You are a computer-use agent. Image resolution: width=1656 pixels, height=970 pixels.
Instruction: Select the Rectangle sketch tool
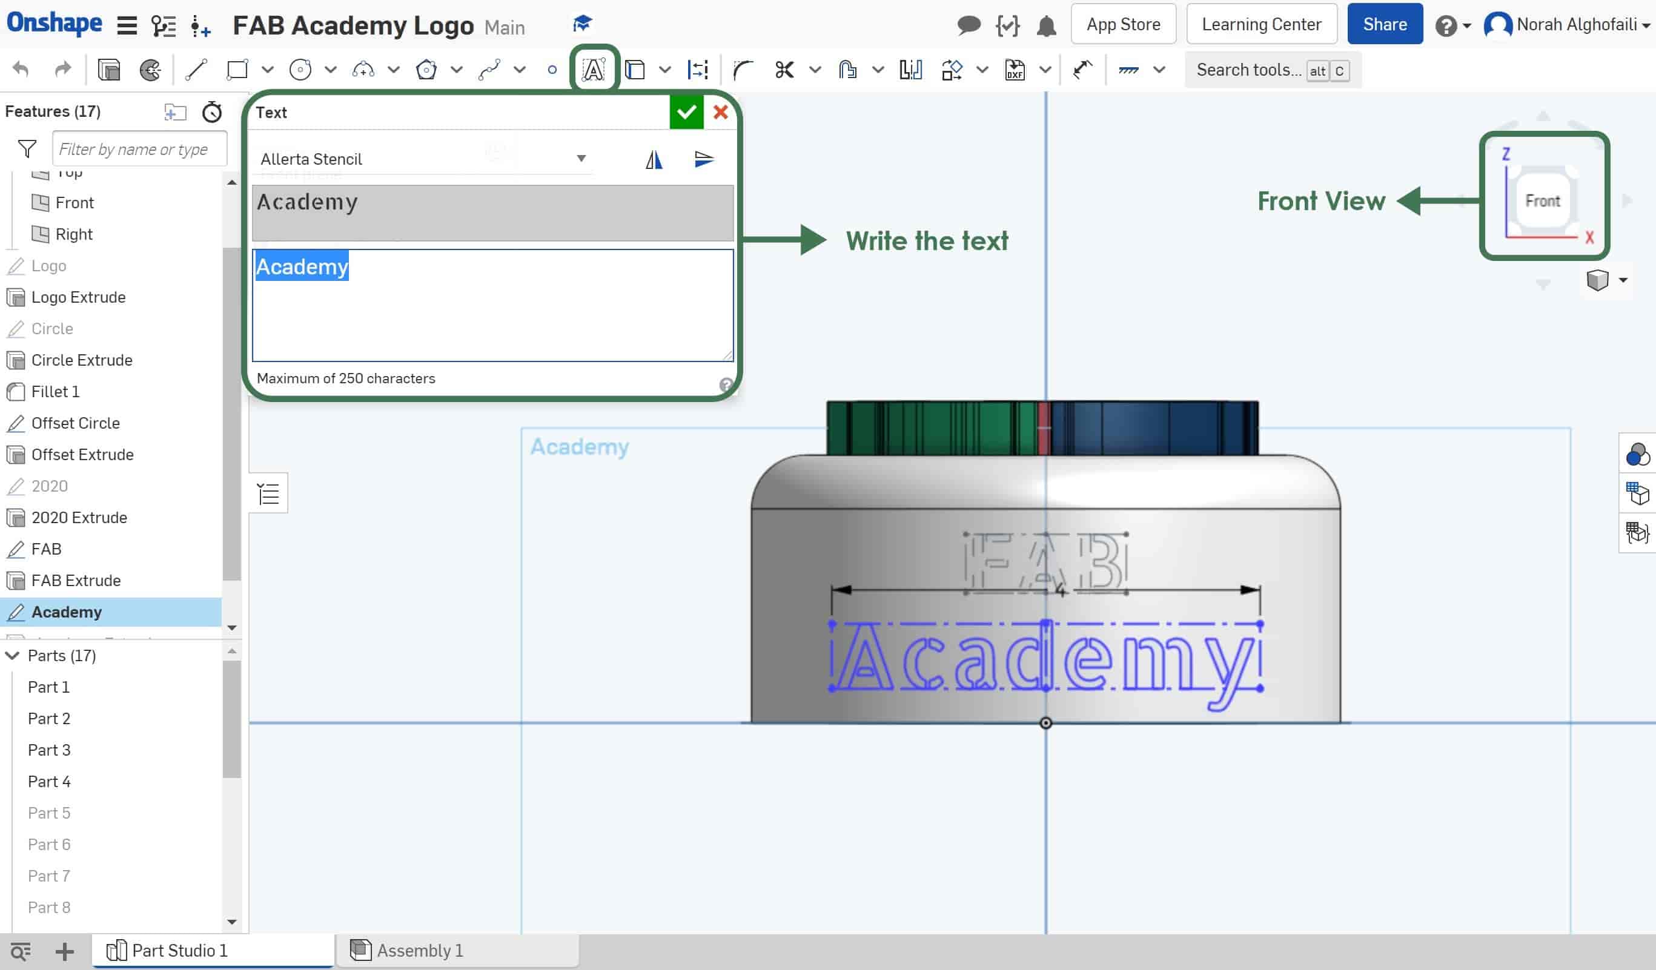(x=237, y=70)
